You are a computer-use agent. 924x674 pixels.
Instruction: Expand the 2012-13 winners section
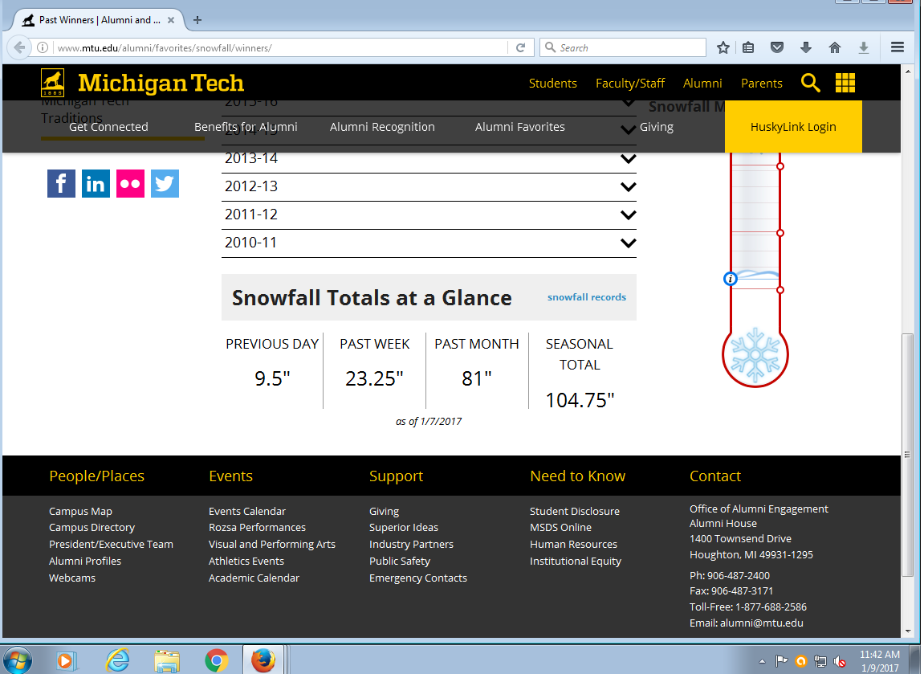click(x=628, y=187)
